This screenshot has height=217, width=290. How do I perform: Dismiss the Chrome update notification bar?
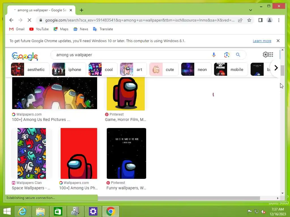pyautogui.click(x=278, y=41)
